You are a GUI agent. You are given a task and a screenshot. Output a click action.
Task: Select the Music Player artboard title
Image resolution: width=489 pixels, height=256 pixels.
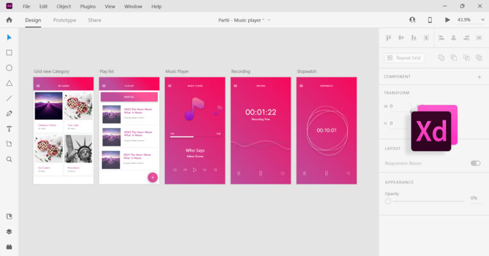point(177,71)
